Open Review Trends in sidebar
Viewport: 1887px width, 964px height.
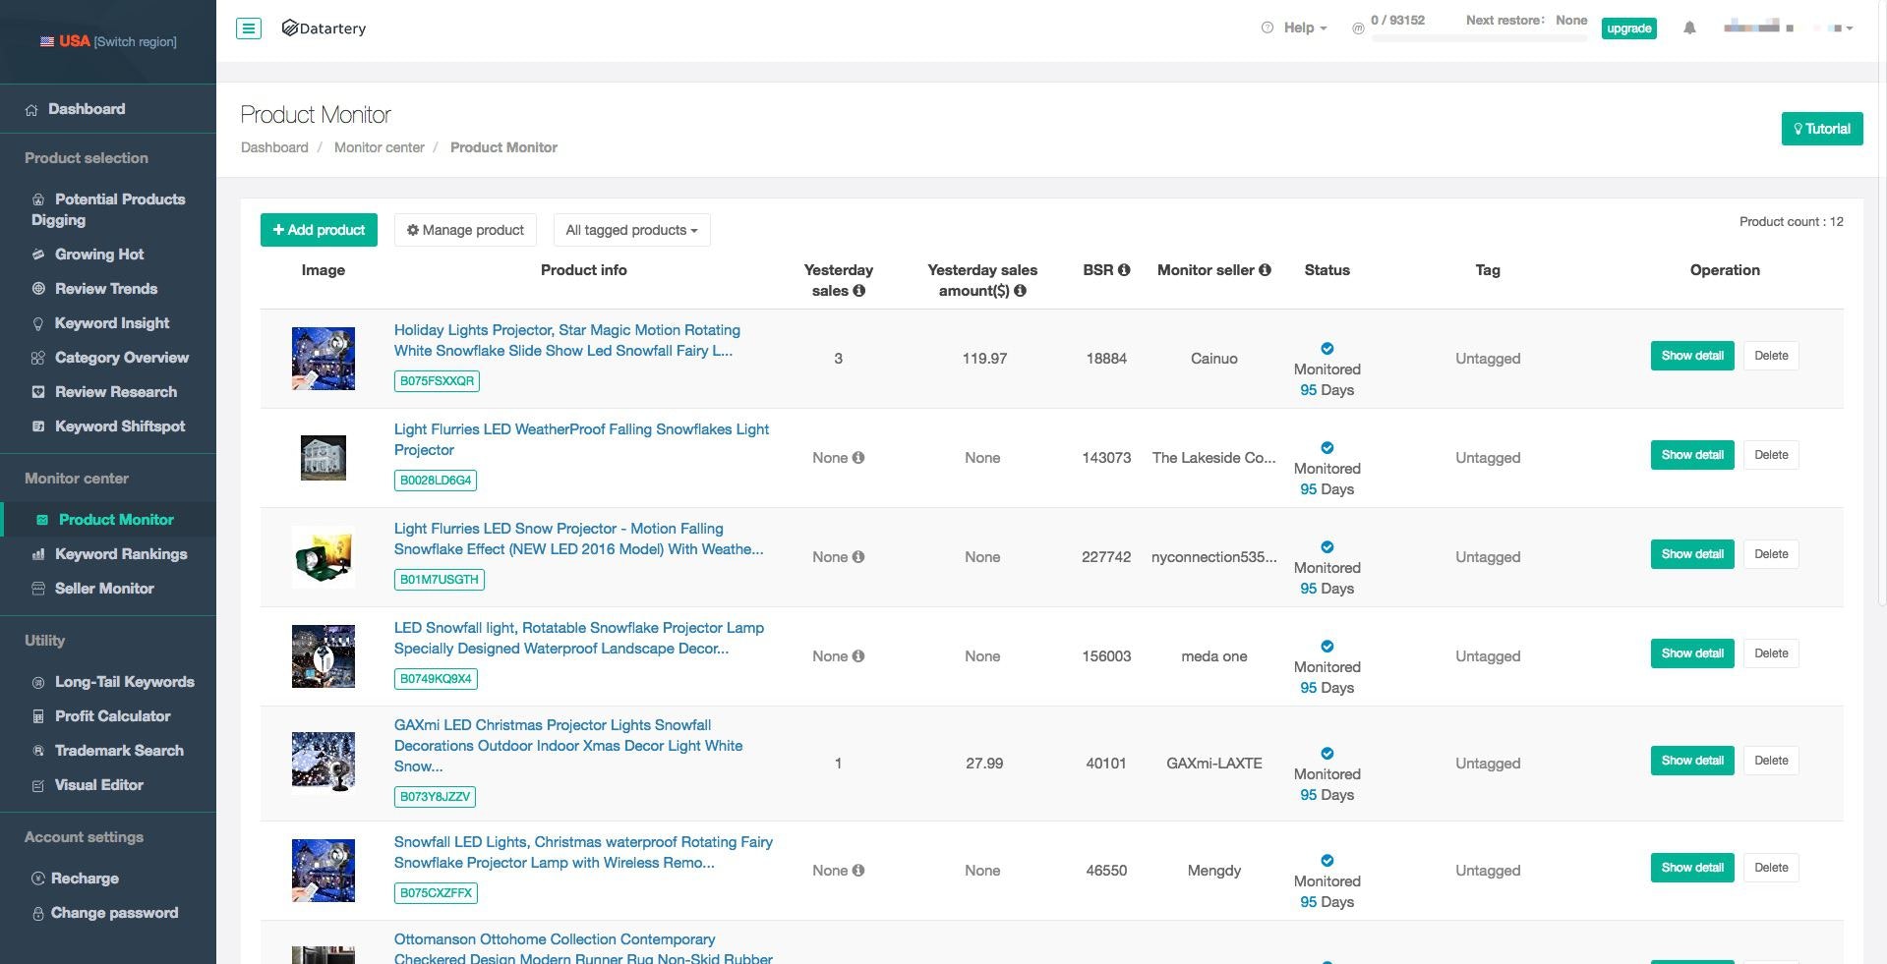(x=108, y=289)
